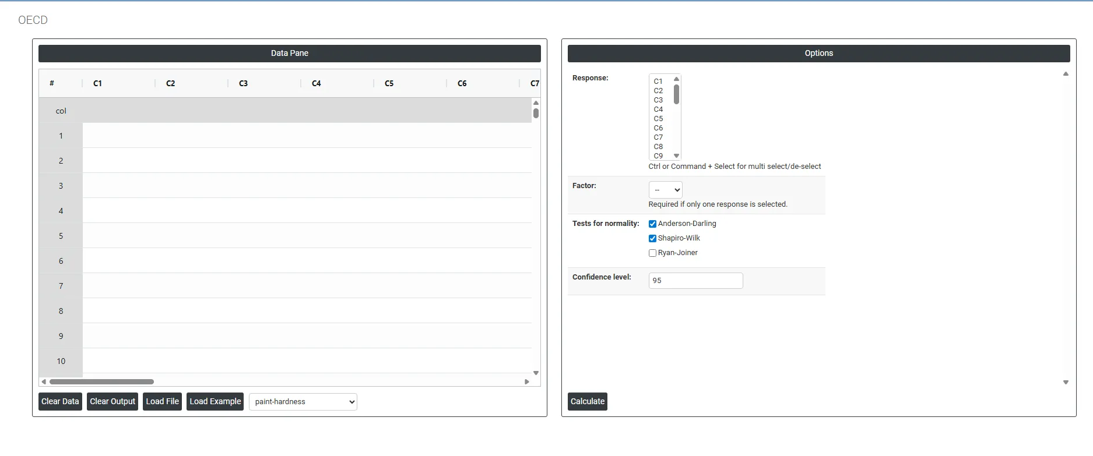Click the Options header bar
The height and width of the screenshot is (456, 1093).
(819, 54)
